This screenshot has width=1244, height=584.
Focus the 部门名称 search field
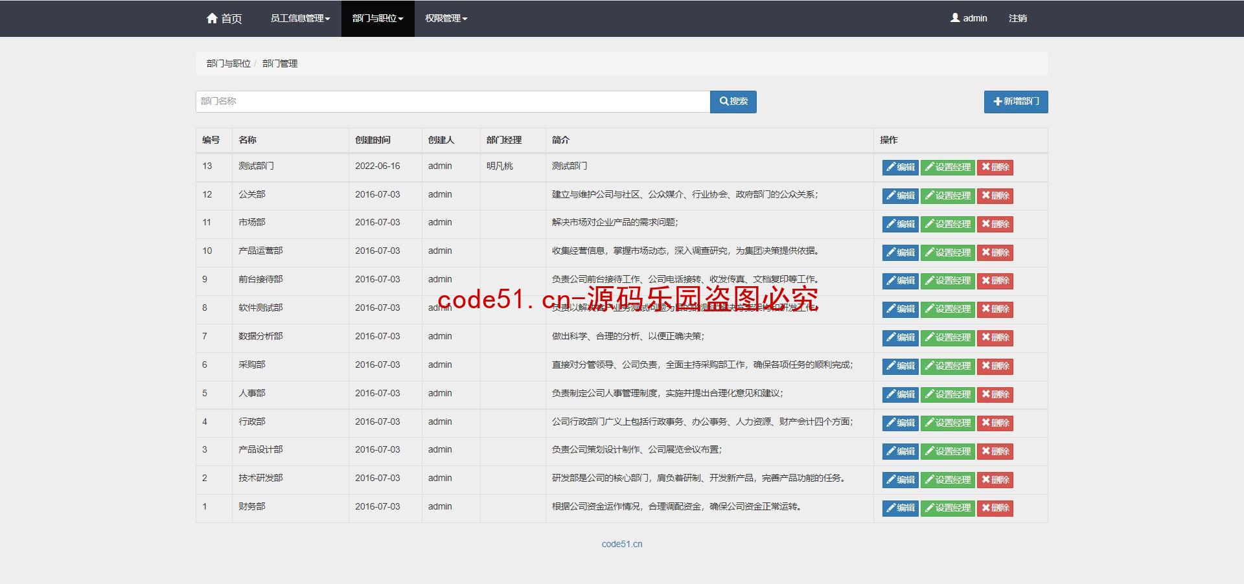click(453, 102)
